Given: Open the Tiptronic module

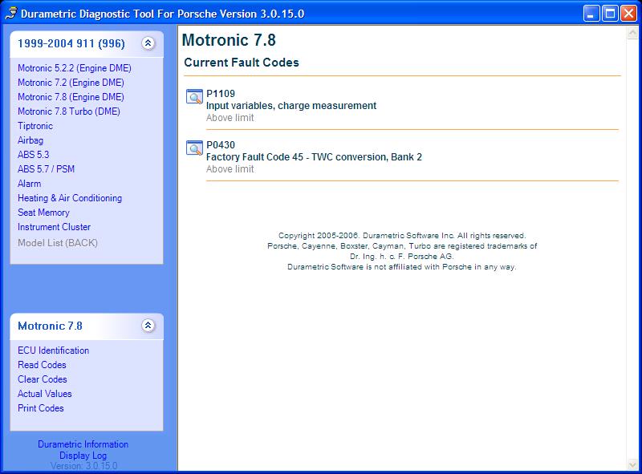Looking at the screenshot, I should point(35,126).
